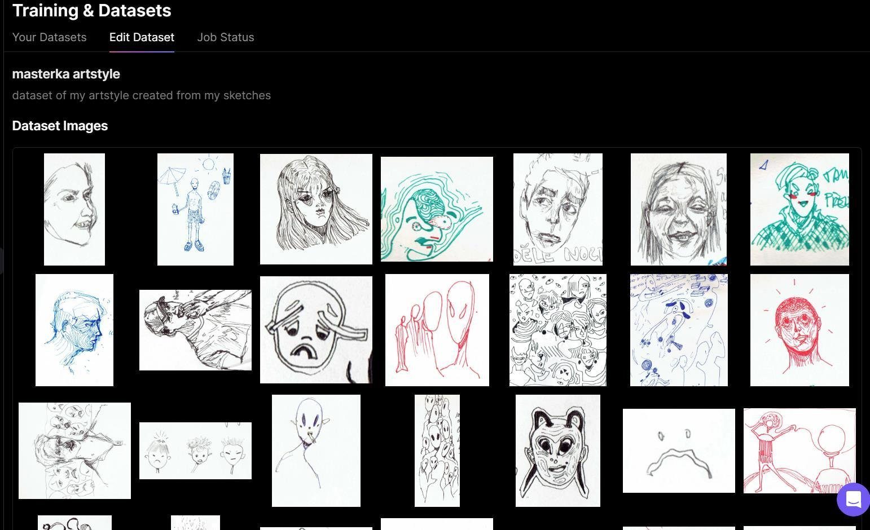Switch to the Your Datasets tab
Image resolution: width=870 pixels, height=530 pixels.
[x=49, y=37]
